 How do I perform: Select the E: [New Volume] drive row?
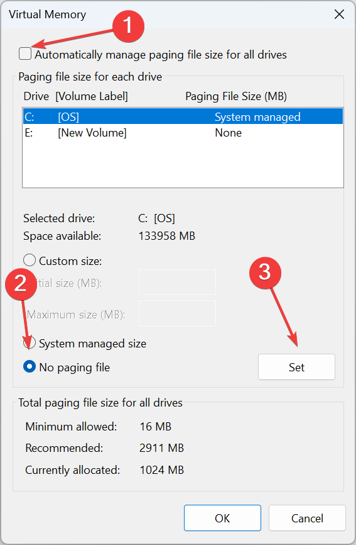pyautogui.click(x=183, y=132)
